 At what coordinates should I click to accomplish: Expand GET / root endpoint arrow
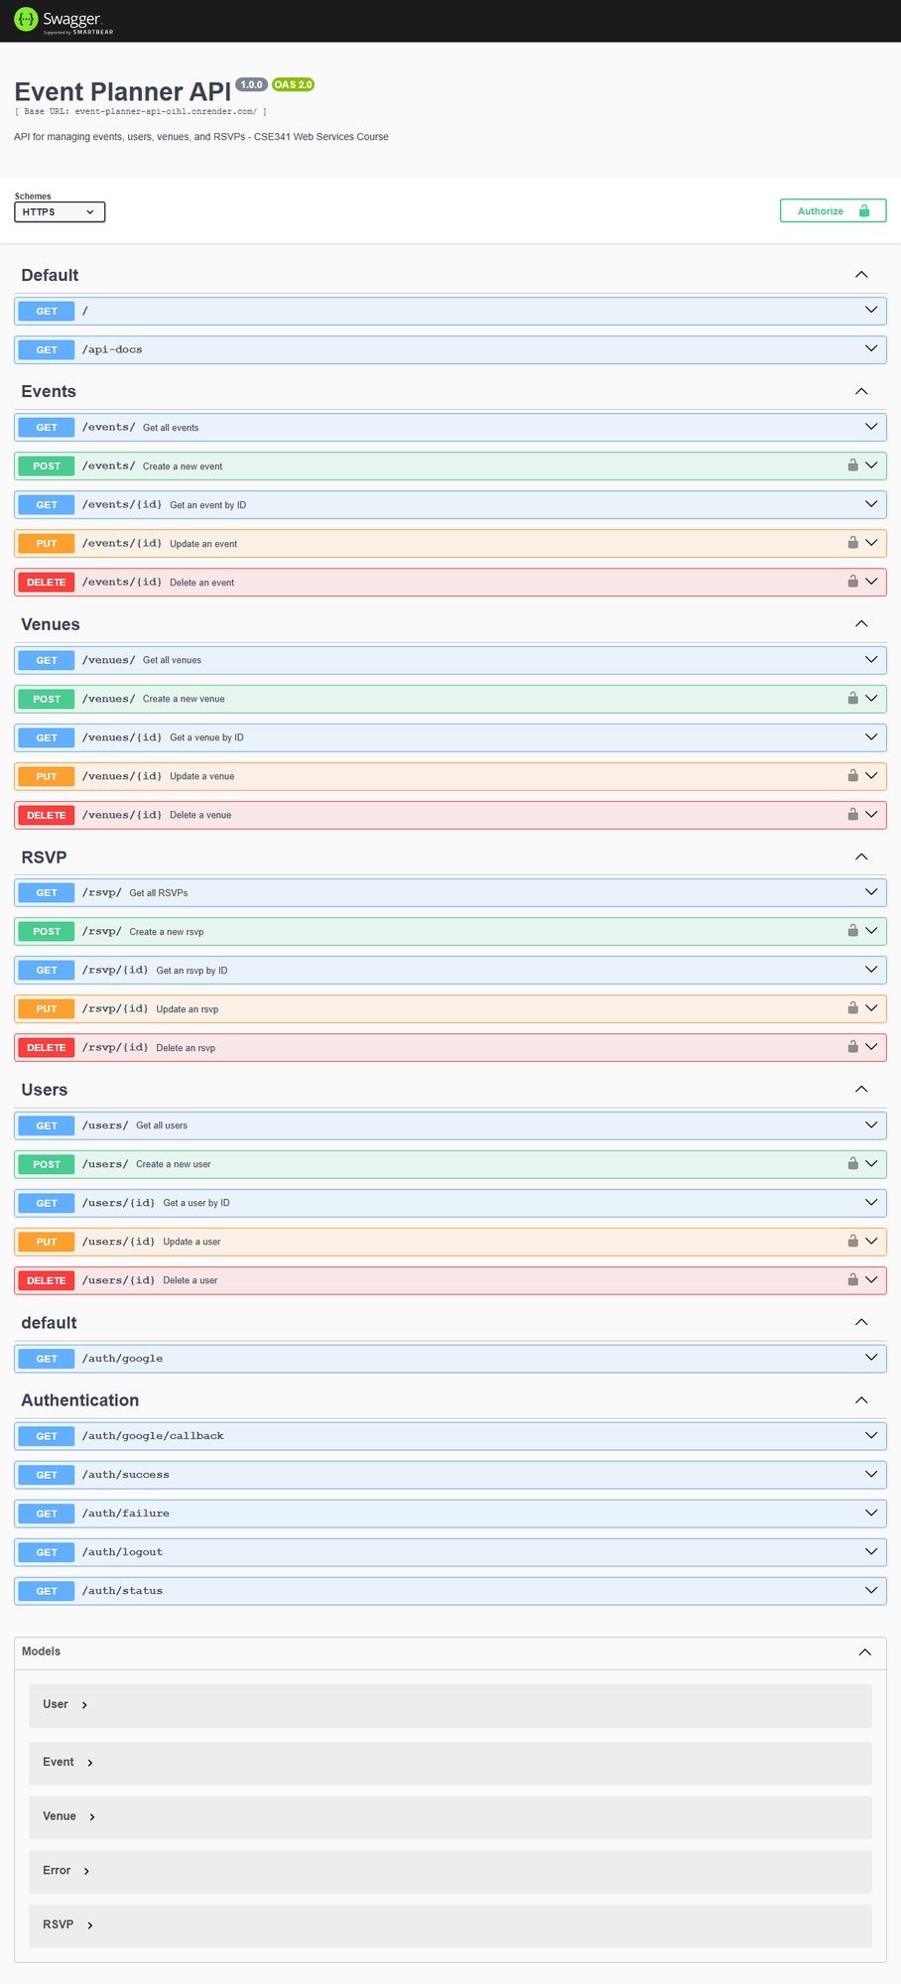click(x=871, y=311)
